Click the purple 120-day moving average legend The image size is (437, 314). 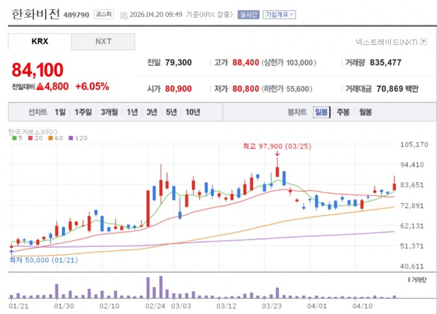pyautogui.click(x=78, y=138)
